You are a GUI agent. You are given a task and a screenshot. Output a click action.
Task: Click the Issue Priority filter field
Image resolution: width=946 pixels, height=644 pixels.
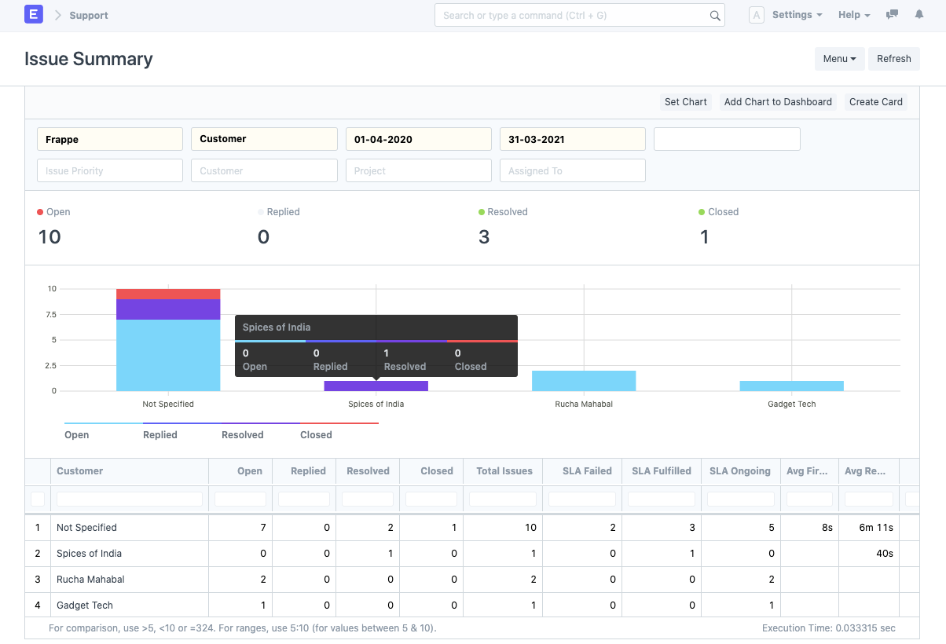pos(110,170)
